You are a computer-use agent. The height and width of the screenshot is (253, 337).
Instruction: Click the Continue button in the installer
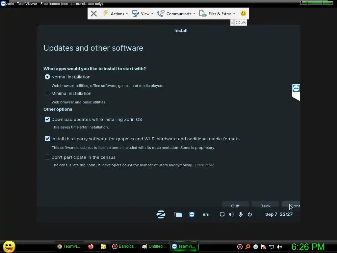coord(291,205)
